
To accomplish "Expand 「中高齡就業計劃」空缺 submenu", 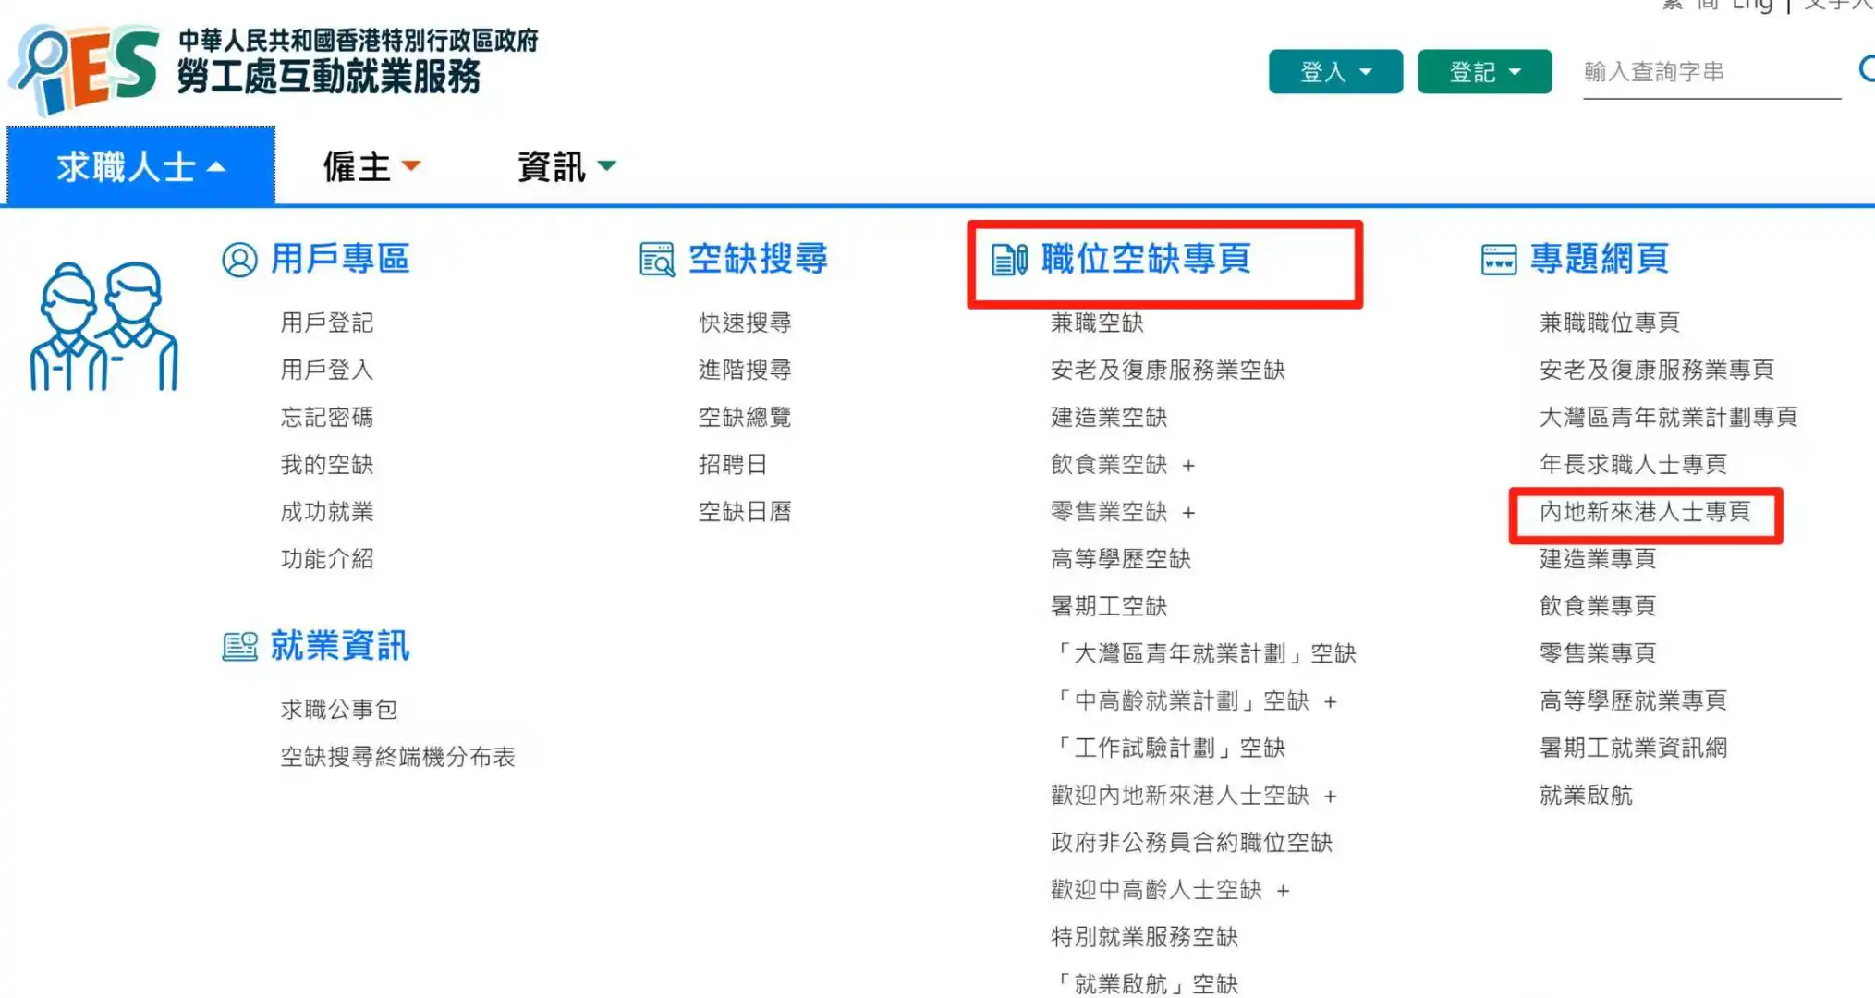I will (x=1330, y=702).
